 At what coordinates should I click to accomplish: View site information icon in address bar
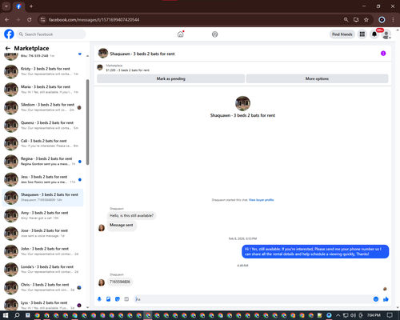tap(42, 20)
